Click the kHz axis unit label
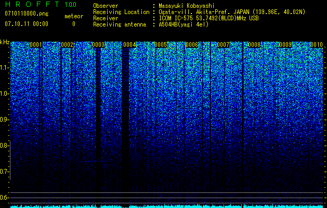The width and height of the screenshot is (327, 208). click(5, 42)
